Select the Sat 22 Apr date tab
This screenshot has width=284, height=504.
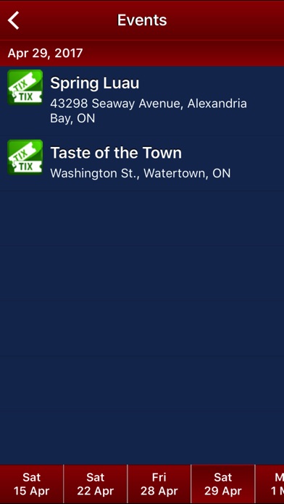click(95, 484)
